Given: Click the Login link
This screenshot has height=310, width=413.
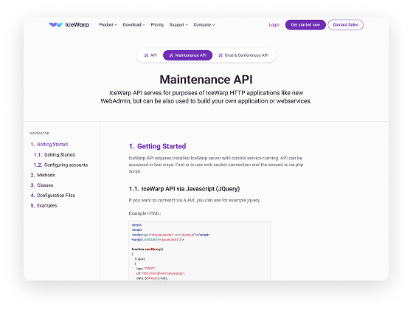Looking at the screenshot, I should point(274,25).
